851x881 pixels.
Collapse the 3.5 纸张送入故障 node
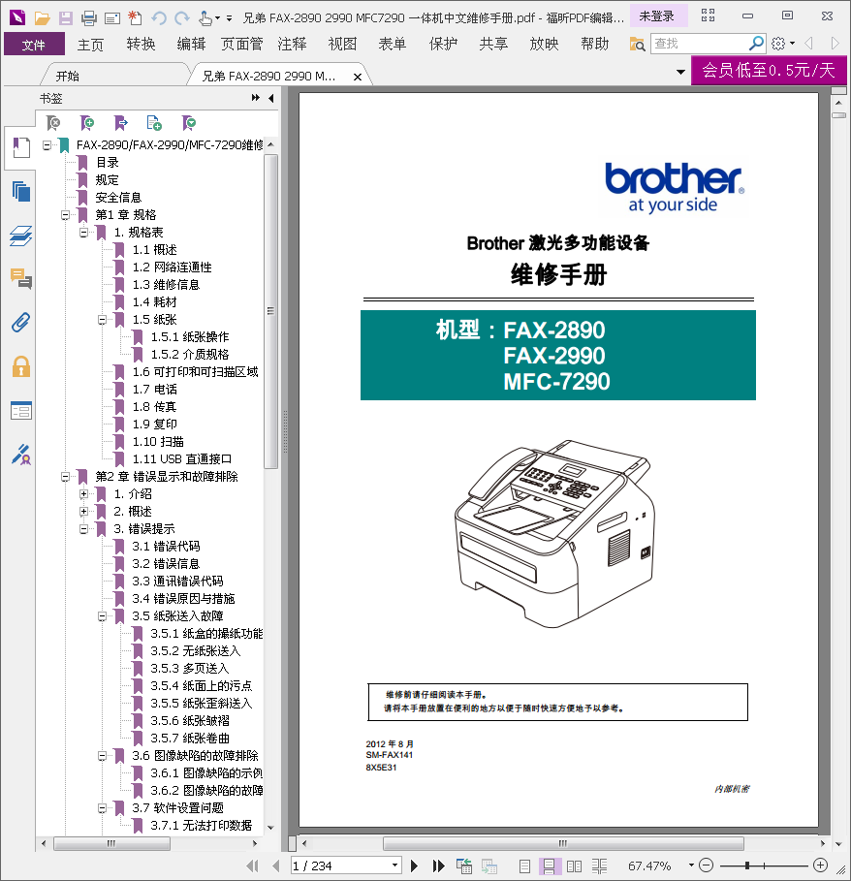tap(102, 616)
